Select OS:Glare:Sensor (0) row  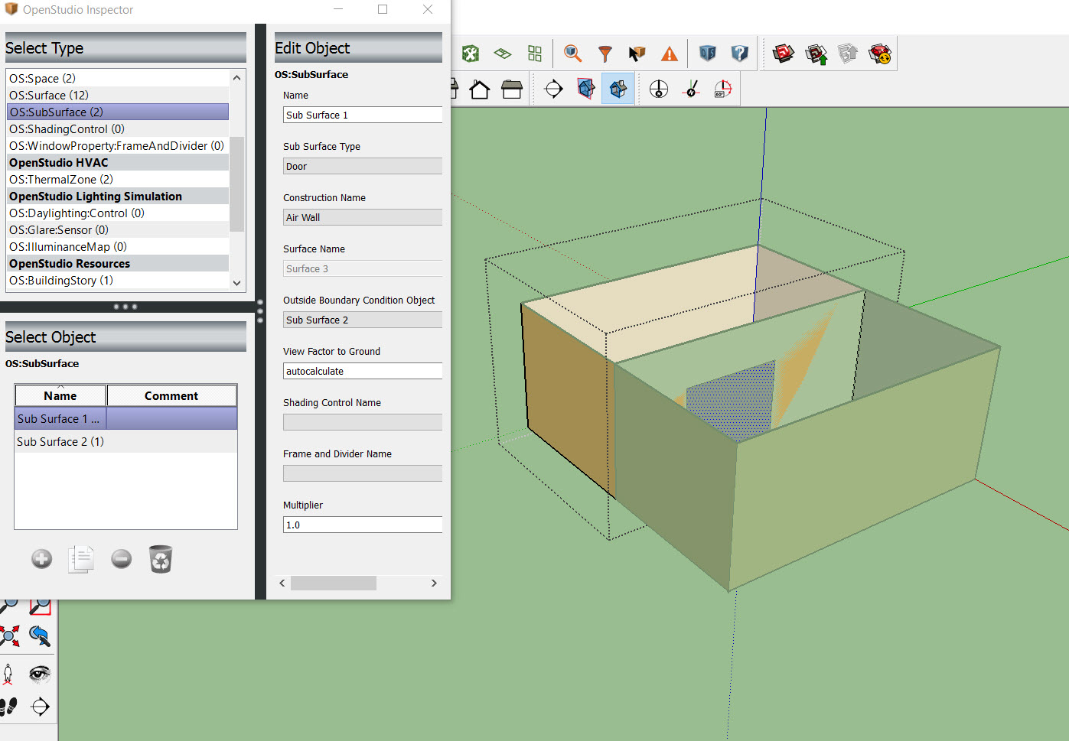tap(118, 229)
